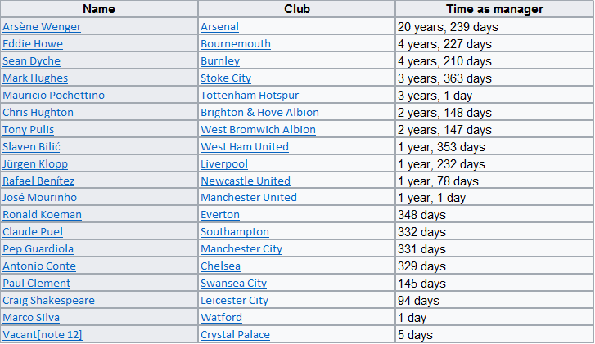Select the Marco Silva link

[31, 318]
